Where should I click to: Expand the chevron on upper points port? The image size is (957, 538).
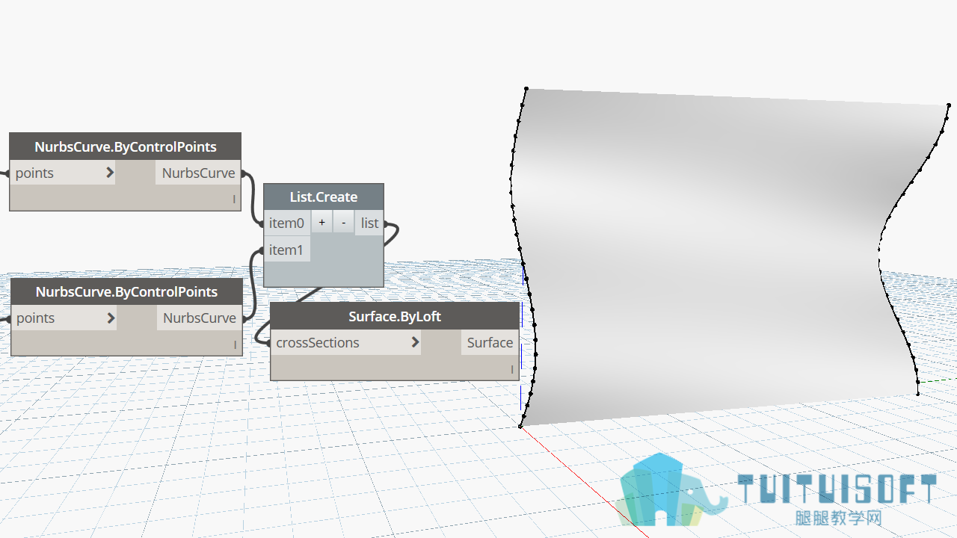pyautogui.click(x=110, y=173)
